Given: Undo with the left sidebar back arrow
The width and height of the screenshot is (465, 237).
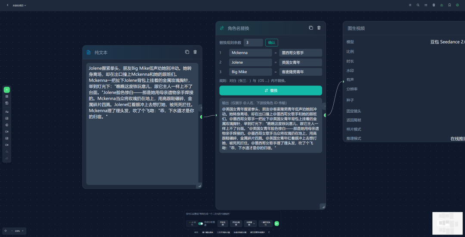Looking at the screenshot, I should pyautogui.click(x=7, y=152).
